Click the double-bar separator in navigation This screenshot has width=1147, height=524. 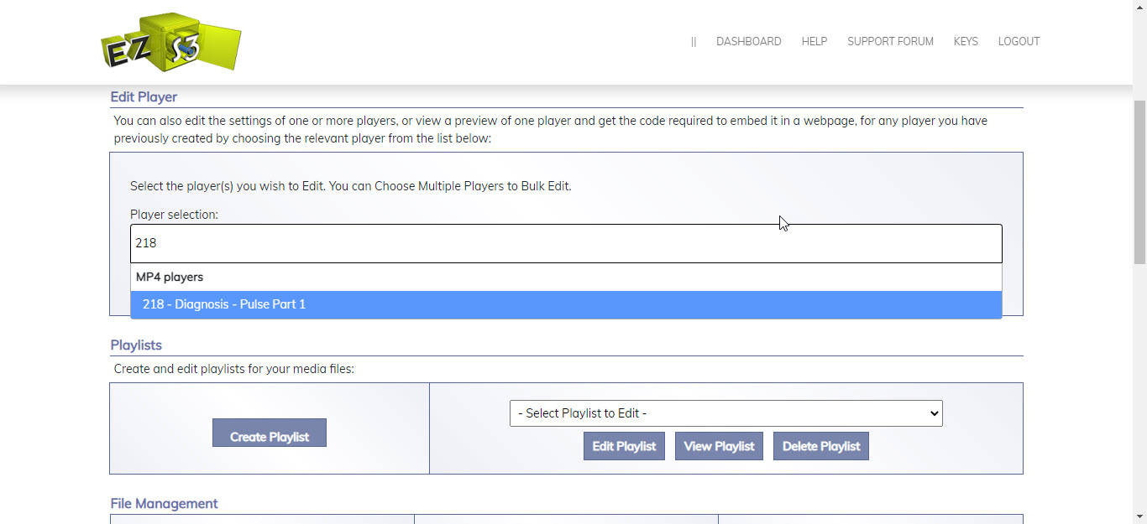point(694,41)
